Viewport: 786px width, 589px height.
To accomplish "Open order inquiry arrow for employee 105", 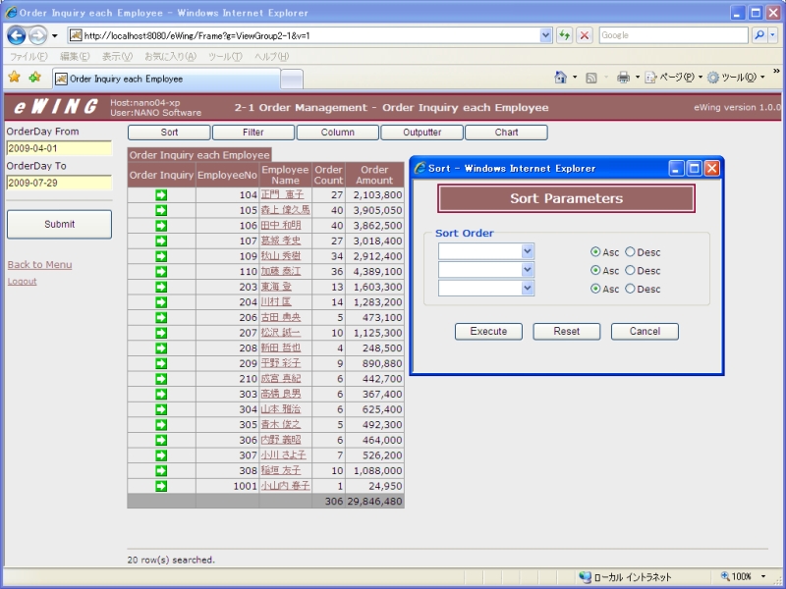I will pos(161,210).
